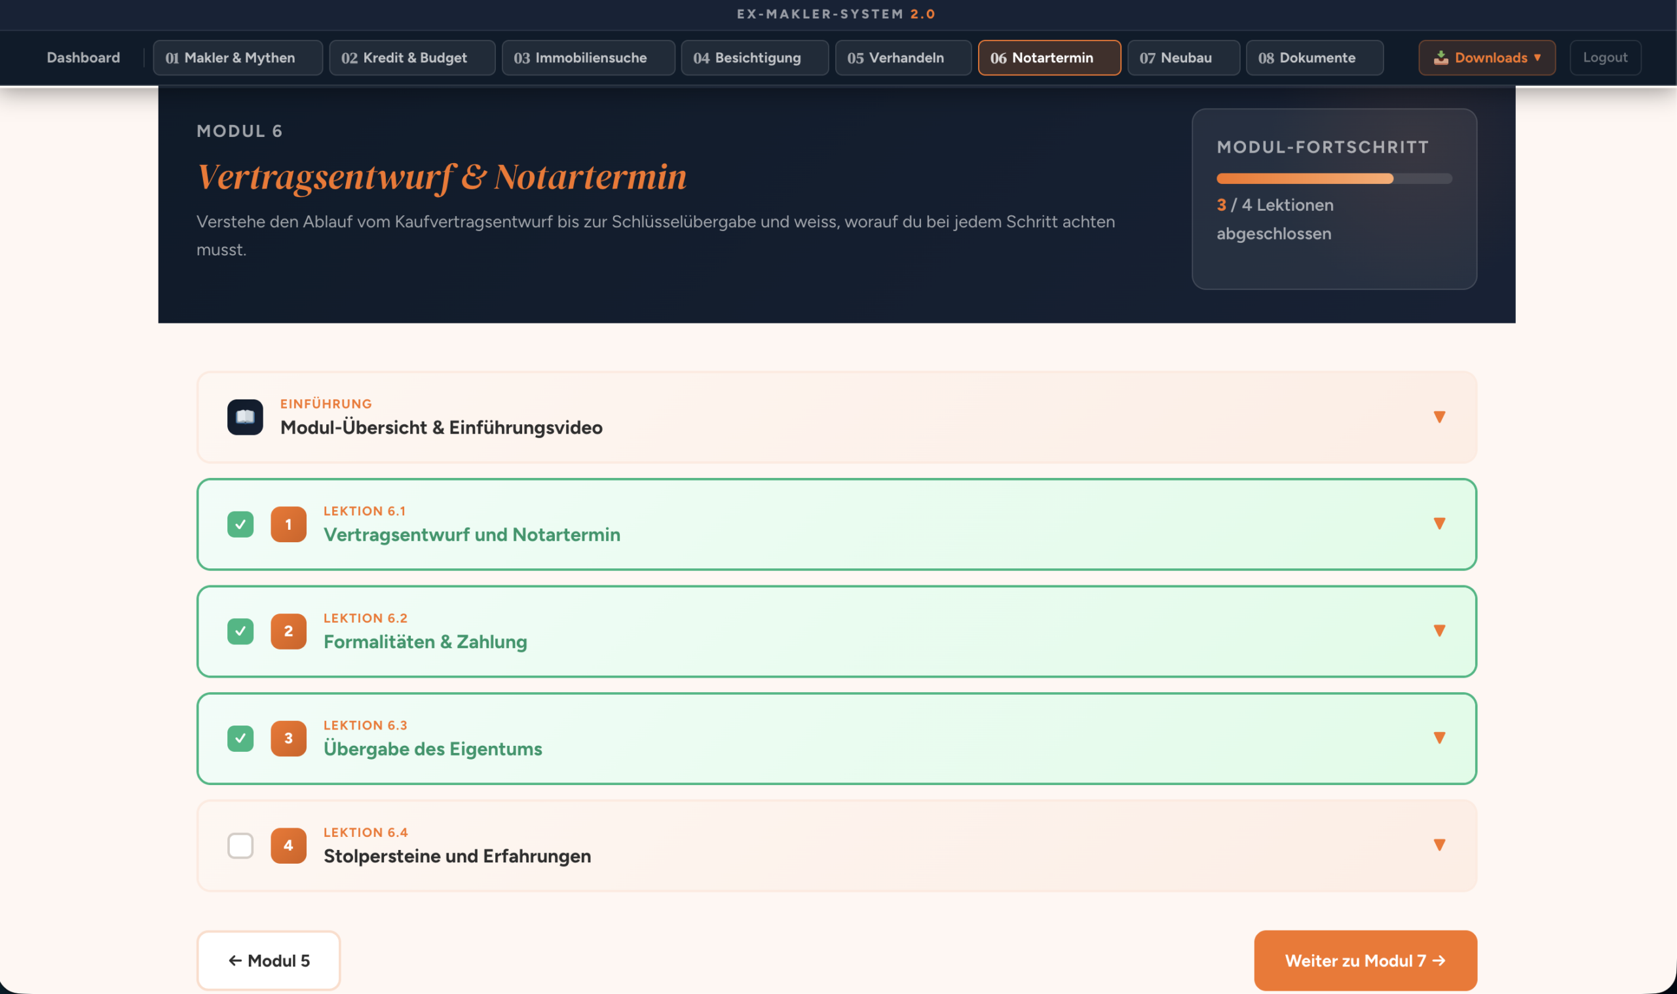
Task: Expand the Modul-Übersicht & Einführungsvideo section arrow
Action: click(x=1439, y=416)
